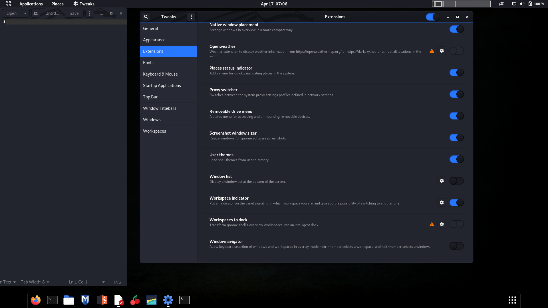The image size is (548, 308).
Task: Open Openweather extension settings gear
Action: [442, 51]
